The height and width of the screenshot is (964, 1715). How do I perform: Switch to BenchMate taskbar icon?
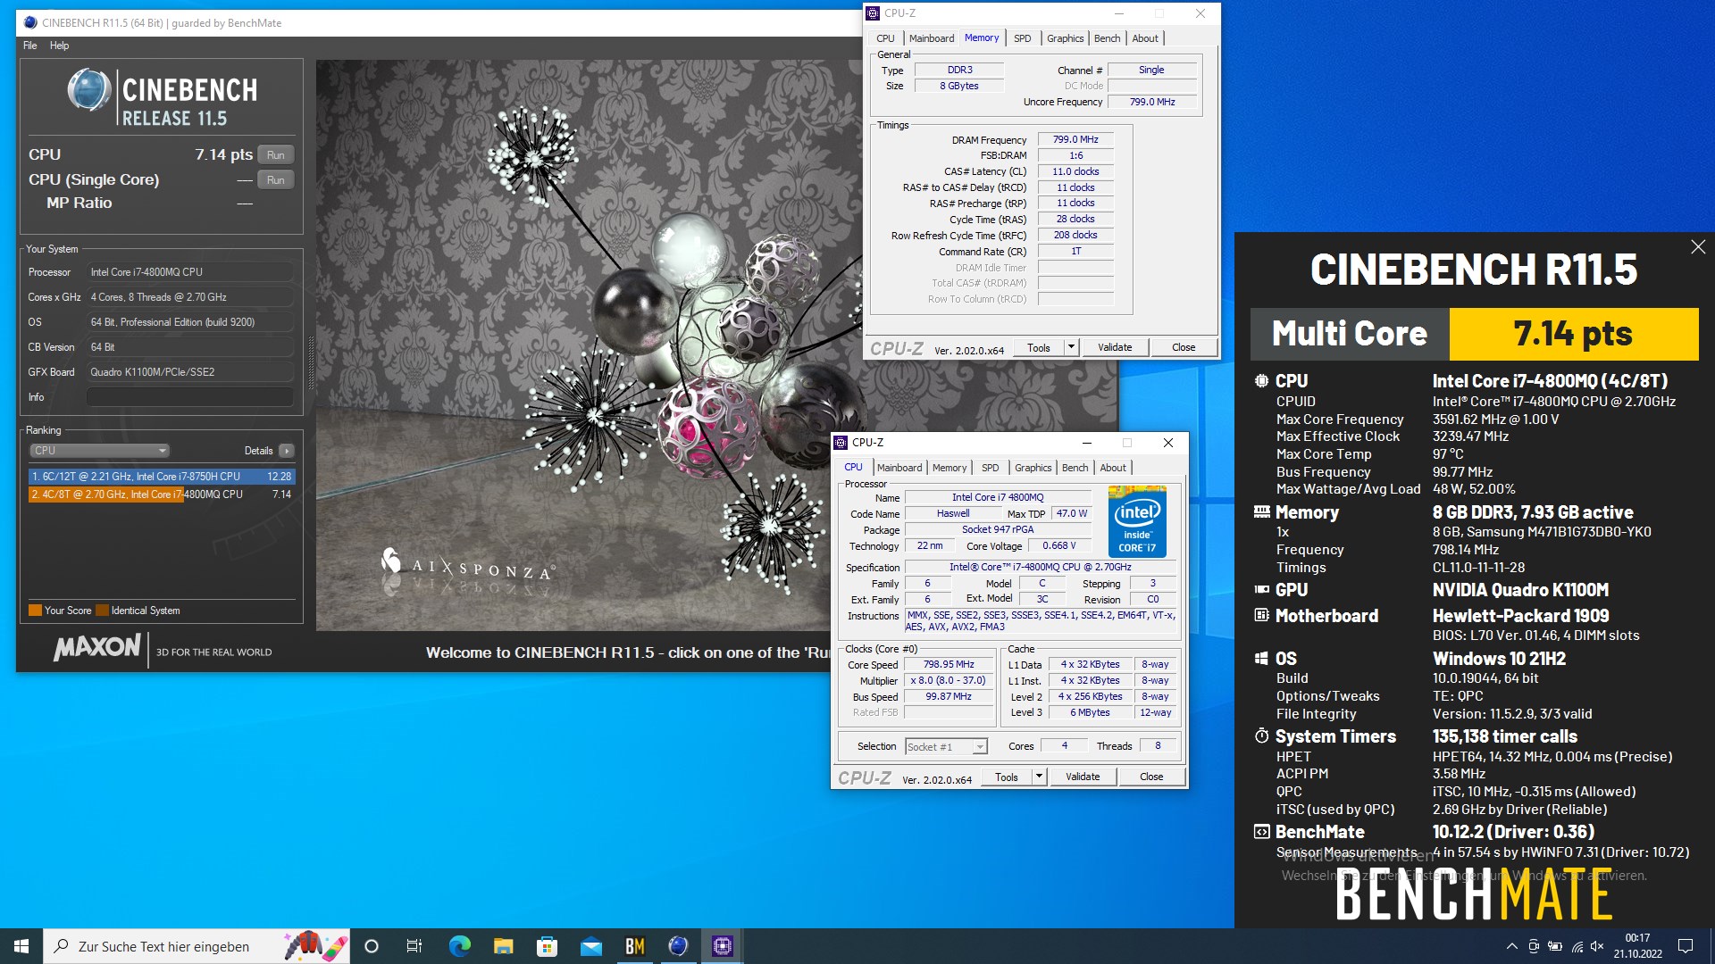click(x=634, y=946)
